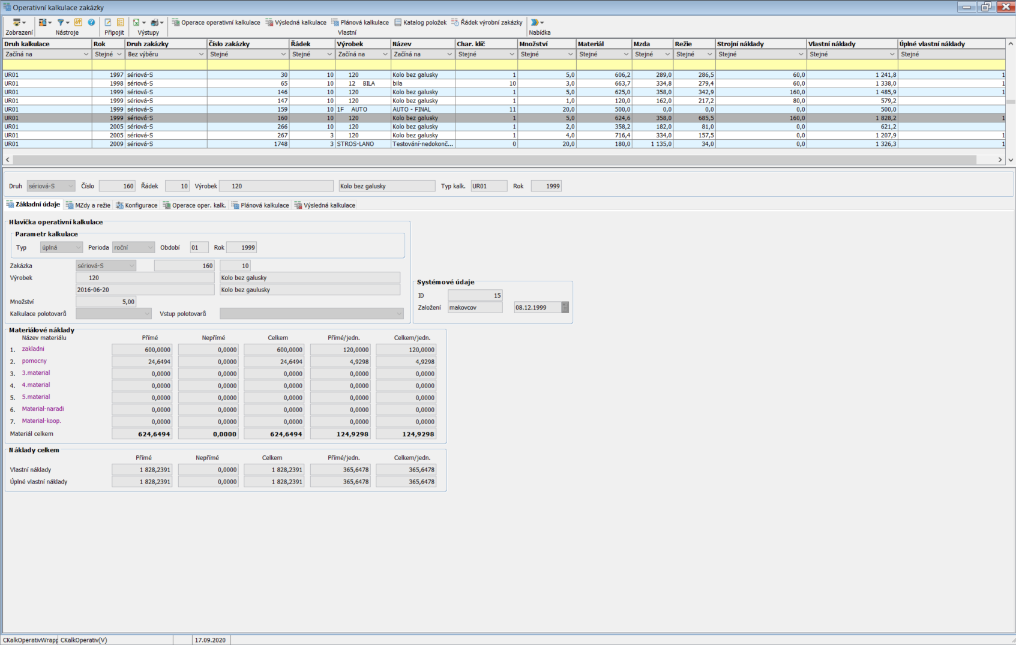The width and height of the screenshot is (1016, 645).
Task: Click the blue help question mark icon
Action: tap(91, 22)
